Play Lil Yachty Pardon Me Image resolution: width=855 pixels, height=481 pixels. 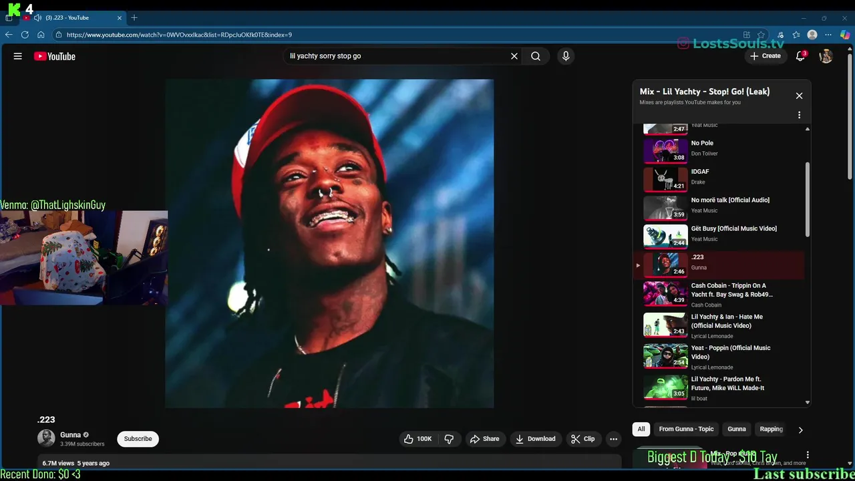(x=718, y=387)
